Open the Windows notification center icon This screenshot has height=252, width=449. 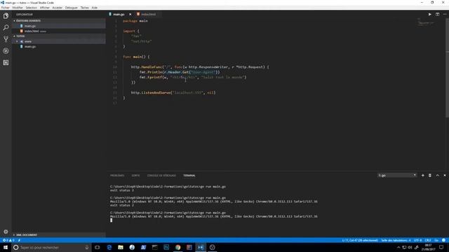coord(441,247)
